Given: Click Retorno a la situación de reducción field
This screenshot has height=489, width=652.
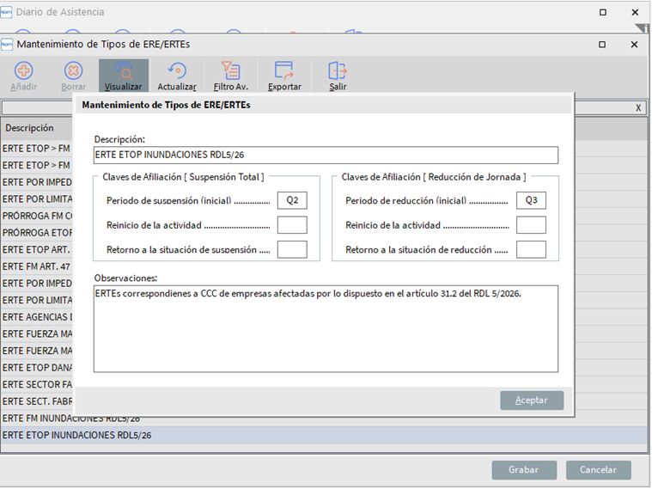Looking at the screenshot, I should tap(531, 249).
